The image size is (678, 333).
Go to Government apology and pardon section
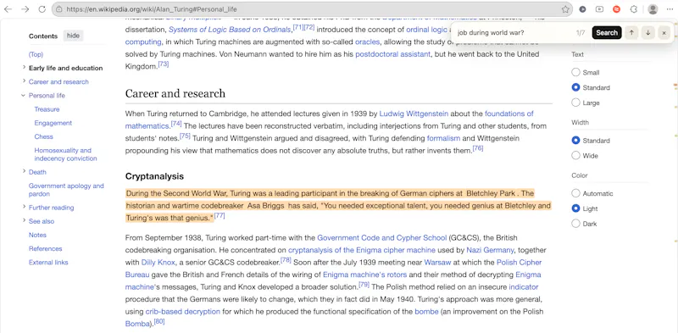[66, 190]
